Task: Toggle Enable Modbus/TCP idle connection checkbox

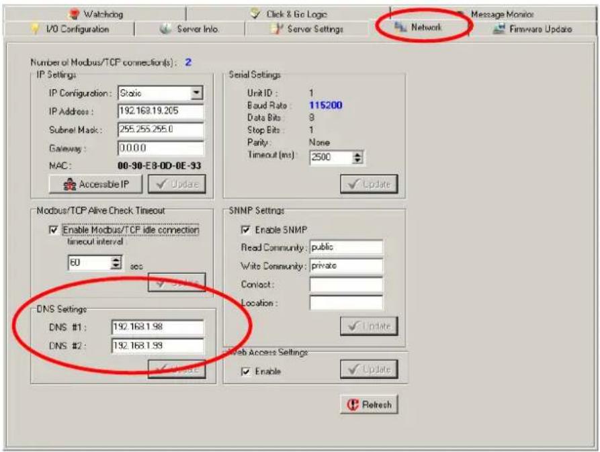Action: (54, 230)
